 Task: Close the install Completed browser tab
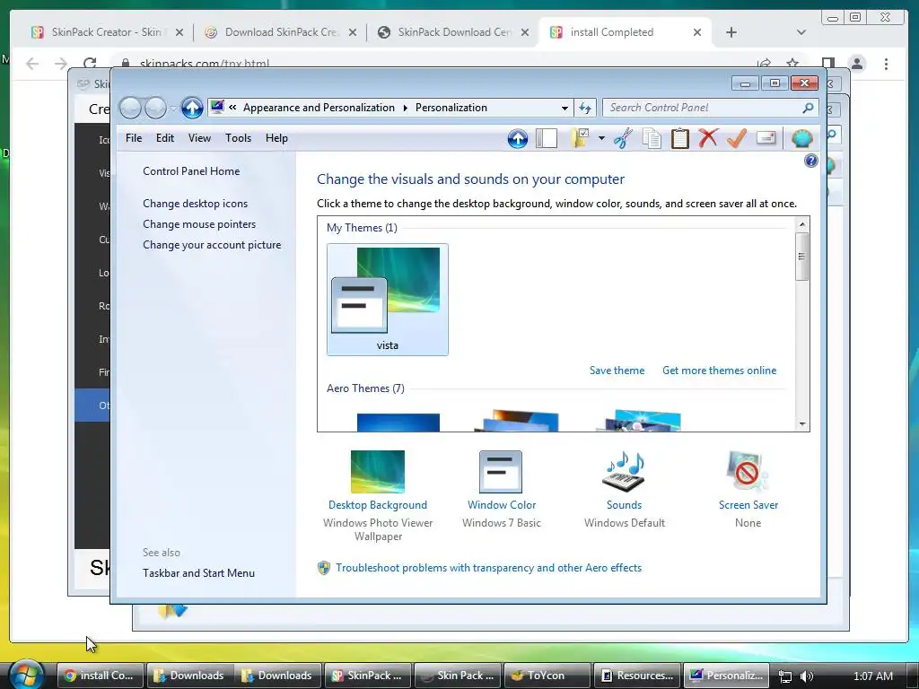pyautogui.click(x=696, y=33)
